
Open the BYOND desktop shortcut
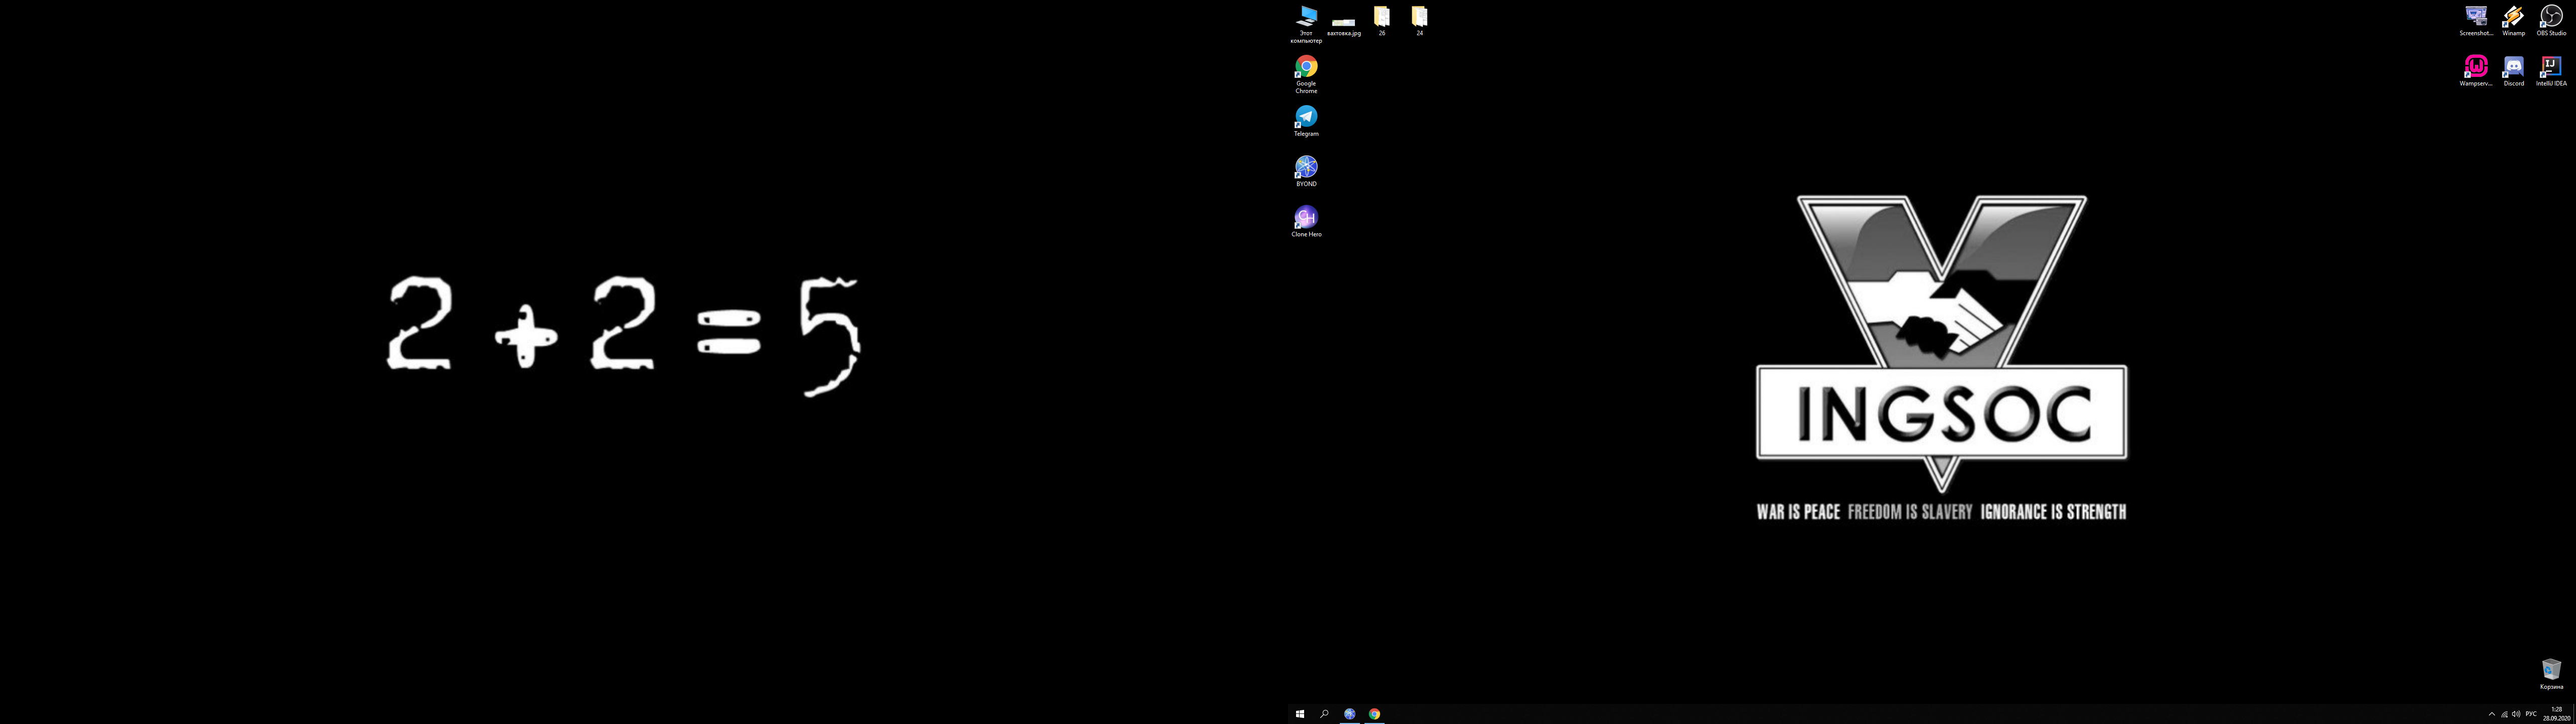(1306, 171)
